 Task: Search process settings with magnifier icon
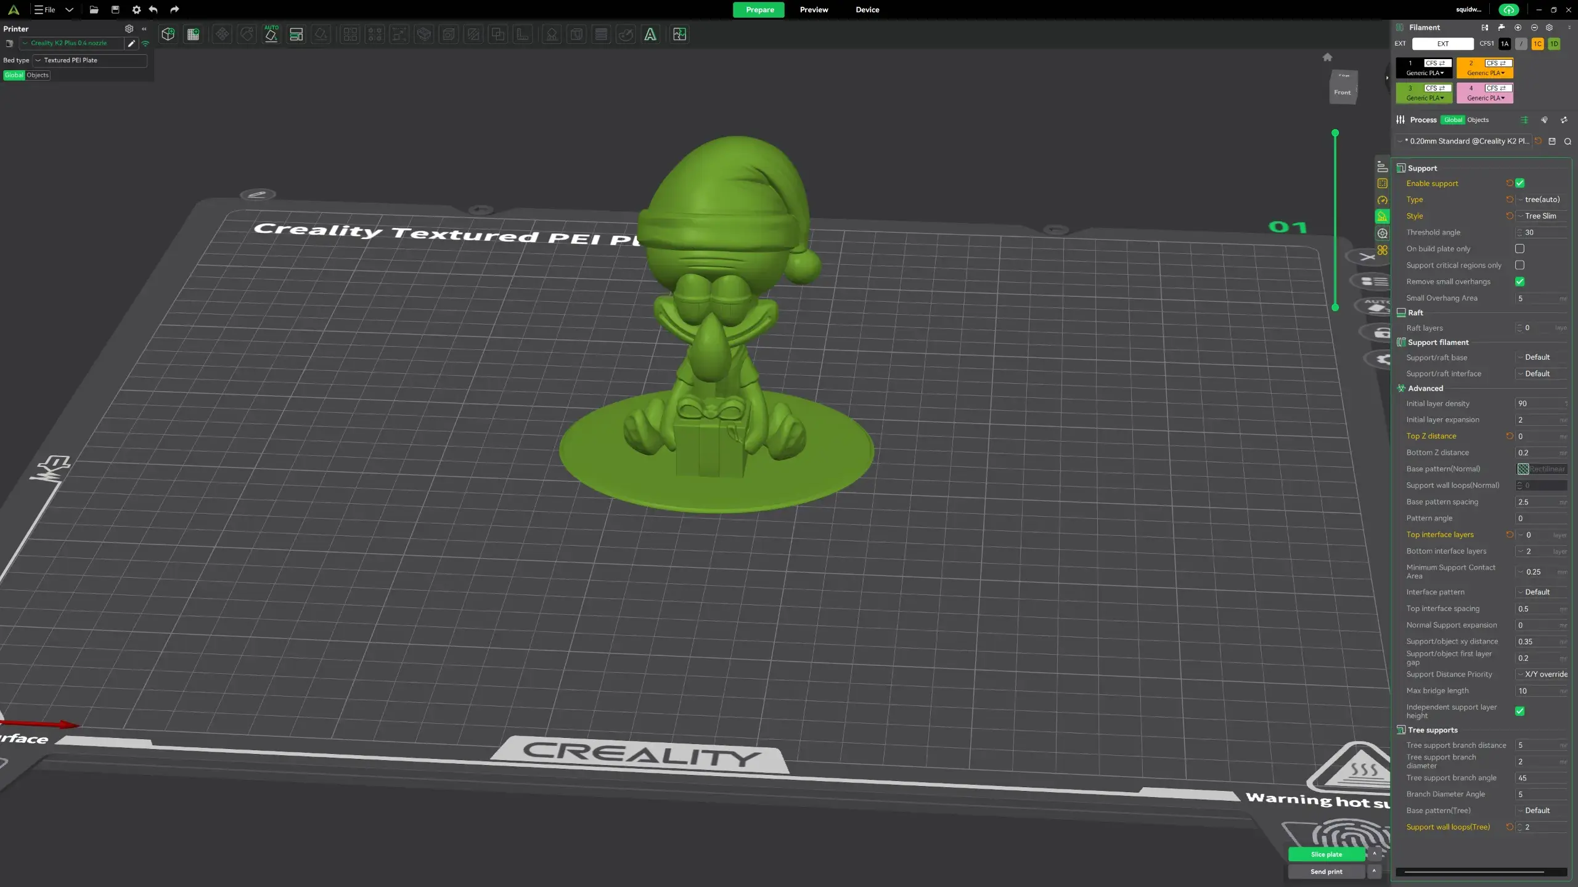[1568, 141]
